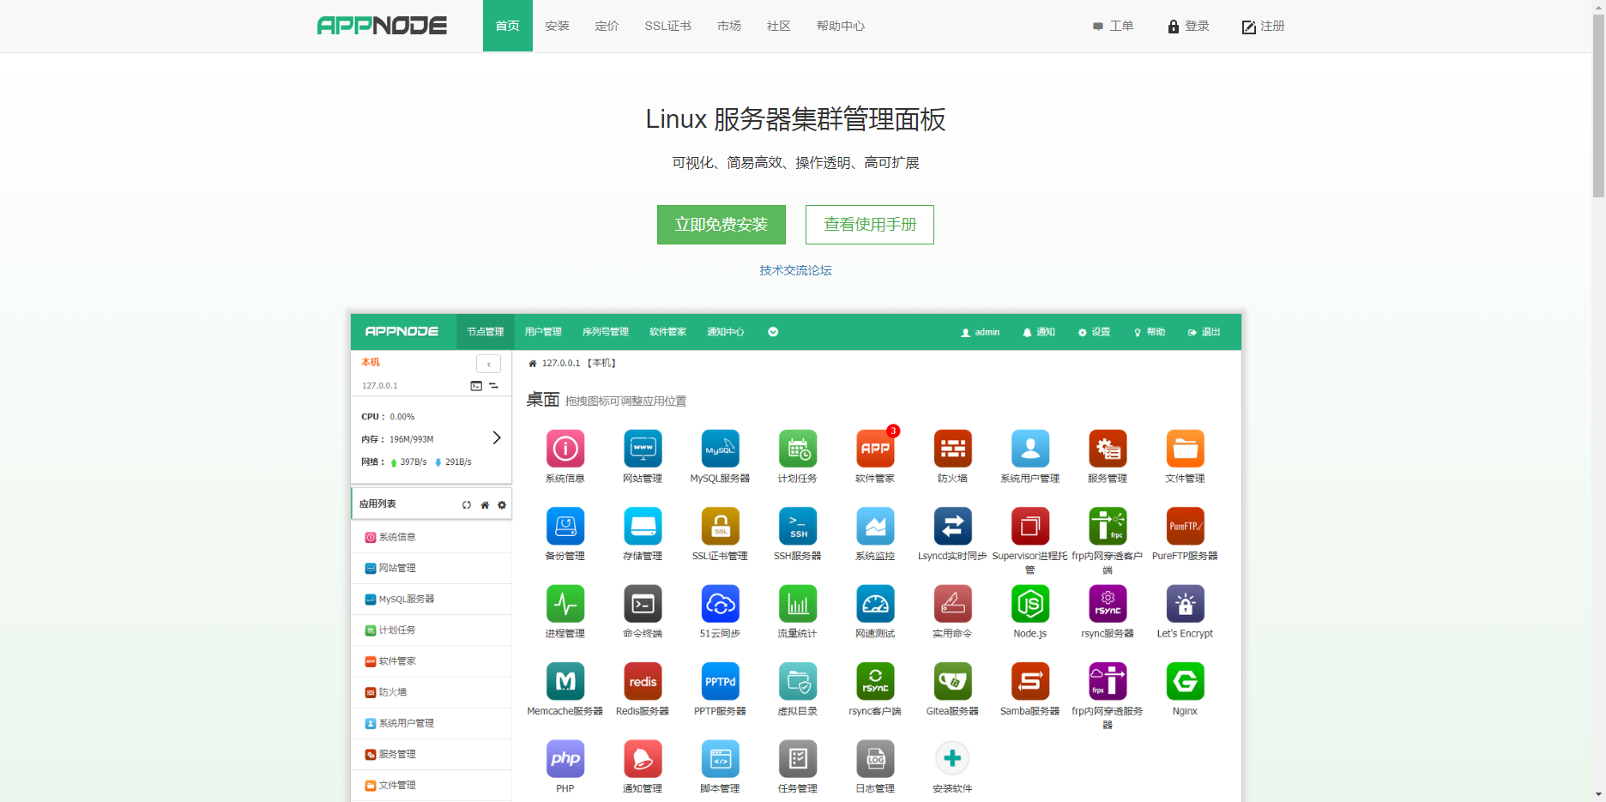
Task: Launch the 命令终端 icon
Action: (x=643, y=604)
